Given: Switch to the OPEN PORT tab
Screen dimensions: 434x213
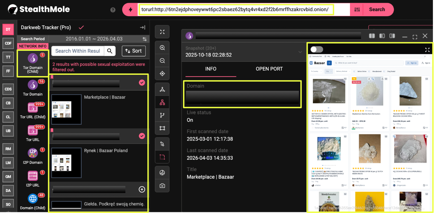Looking at the screenshot, I should point(269,69).
